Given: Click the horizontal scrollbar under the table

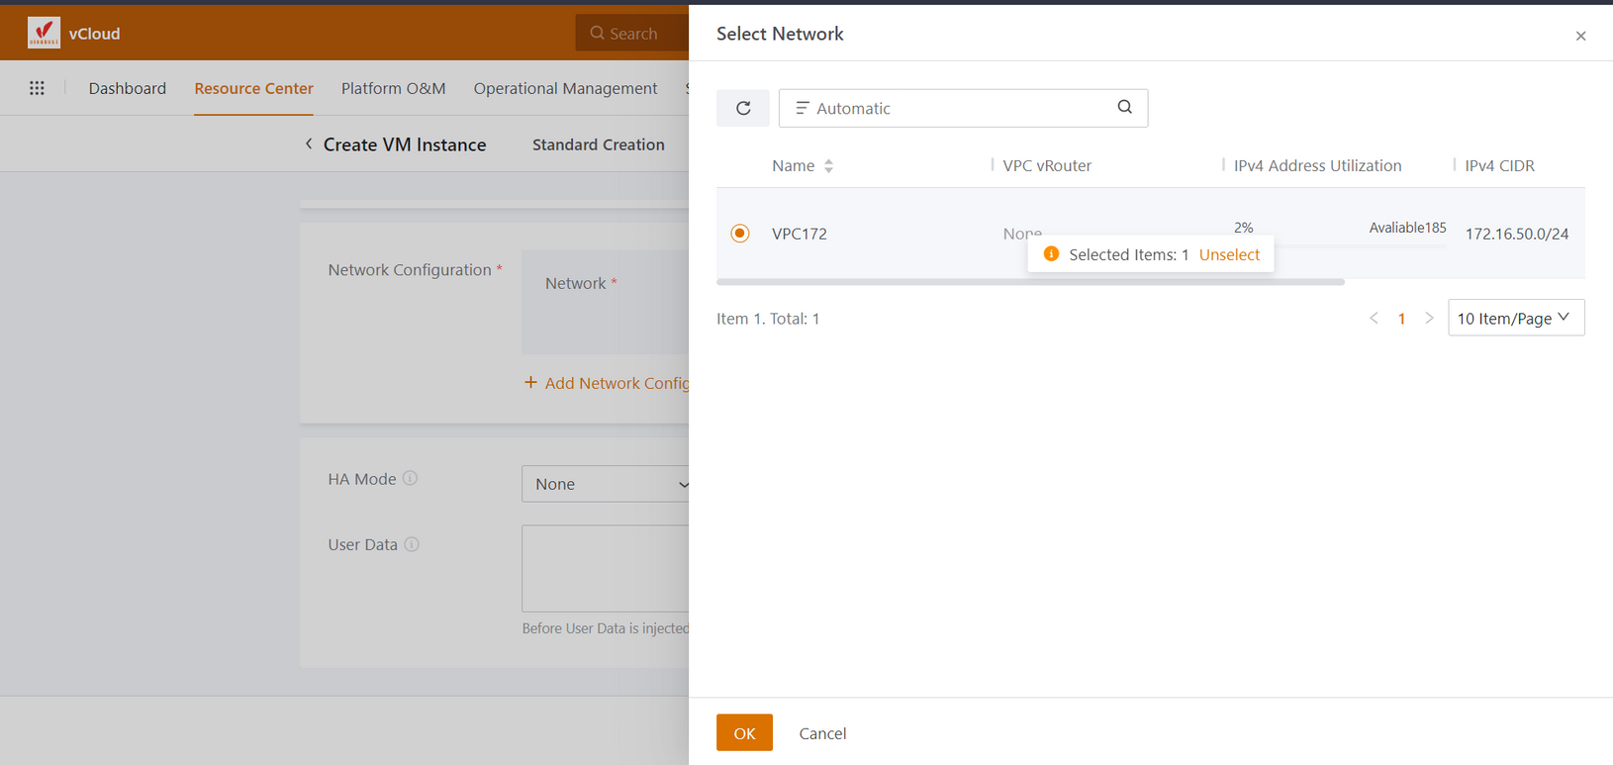Looking at the screenshot, I should 1029,282.
